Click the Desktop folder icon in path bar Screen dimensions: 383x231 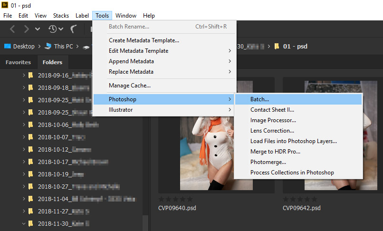(8, 46)
